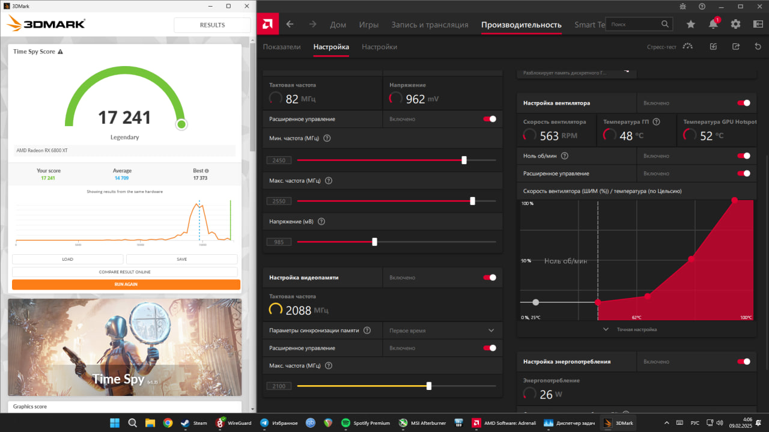Click Напряжение (мВ) slider handle
This screenshot has width=769, height=432.
375,242
